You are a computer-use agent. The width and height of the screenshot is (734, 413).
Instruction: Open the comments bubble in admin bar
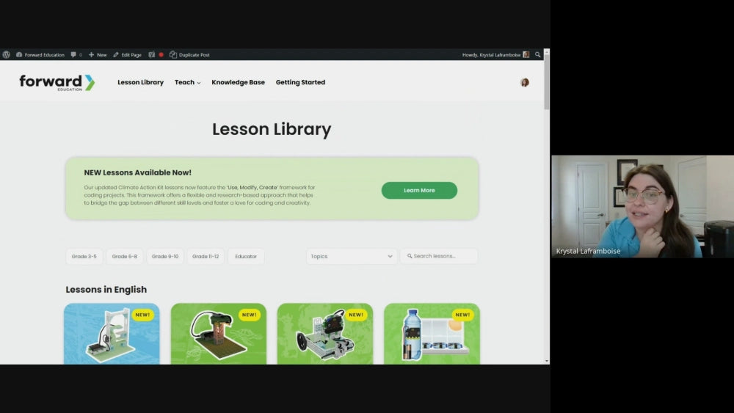[76, 55]
